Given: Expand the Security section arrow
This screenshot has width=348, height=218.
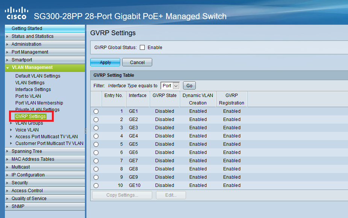Looking at the screenshot, I should (x=7, y=183).
